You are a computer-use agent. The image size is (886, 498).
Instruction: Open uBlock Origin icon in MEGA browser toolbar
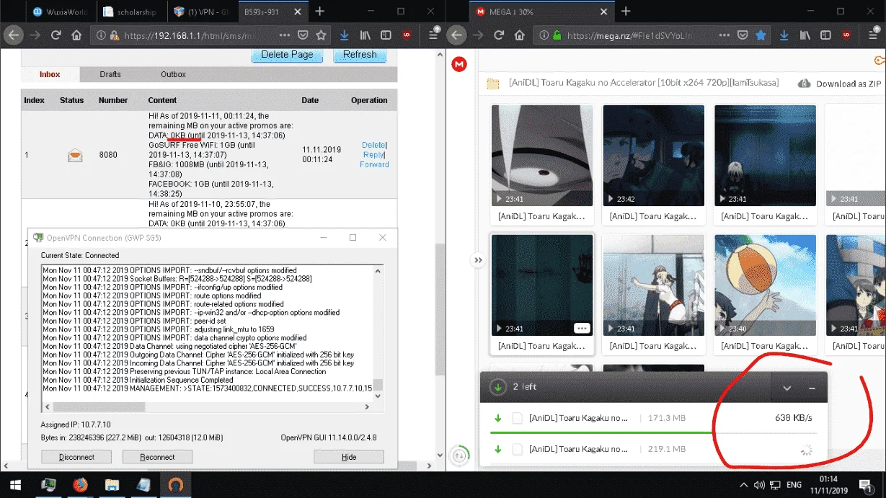click(x=846, y=35)
